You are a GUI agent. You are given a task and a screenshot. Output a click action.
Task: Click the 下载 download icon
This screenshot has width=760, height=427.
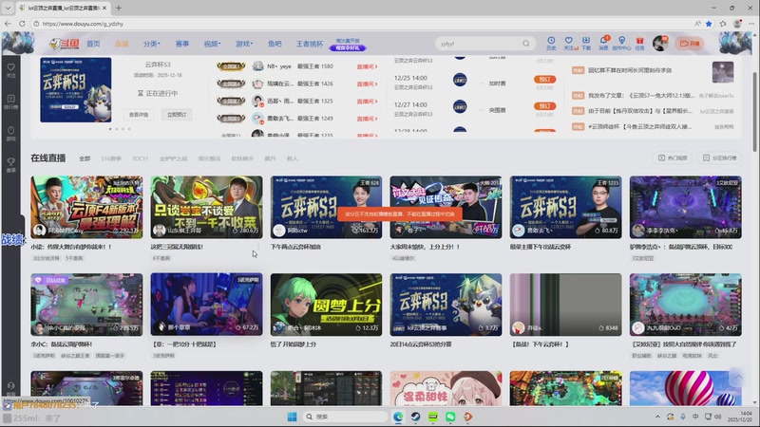pyautogui.click(x=586, y=43)
